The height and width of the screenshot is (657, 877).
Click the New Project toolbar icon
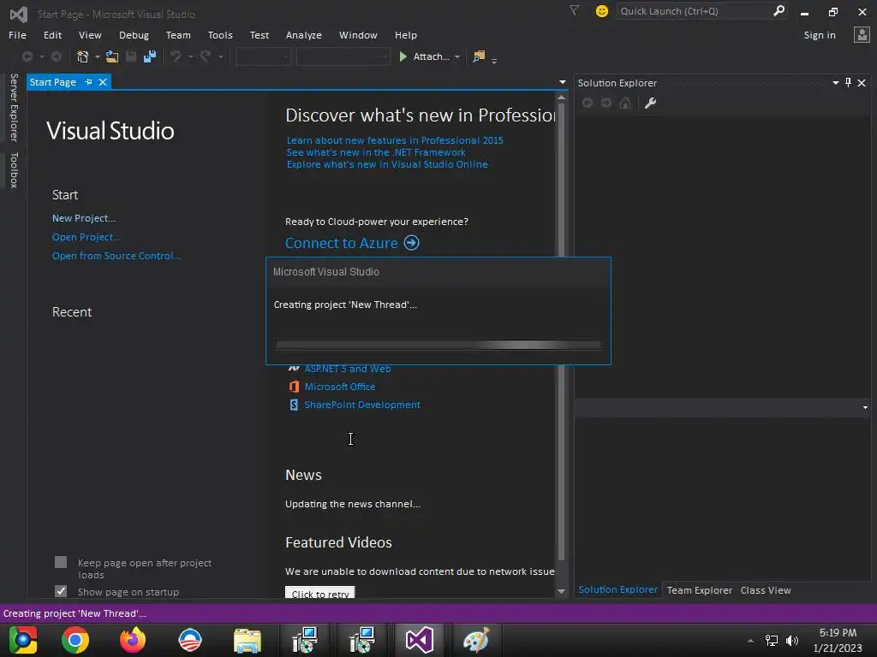click(x=83, y=56)
